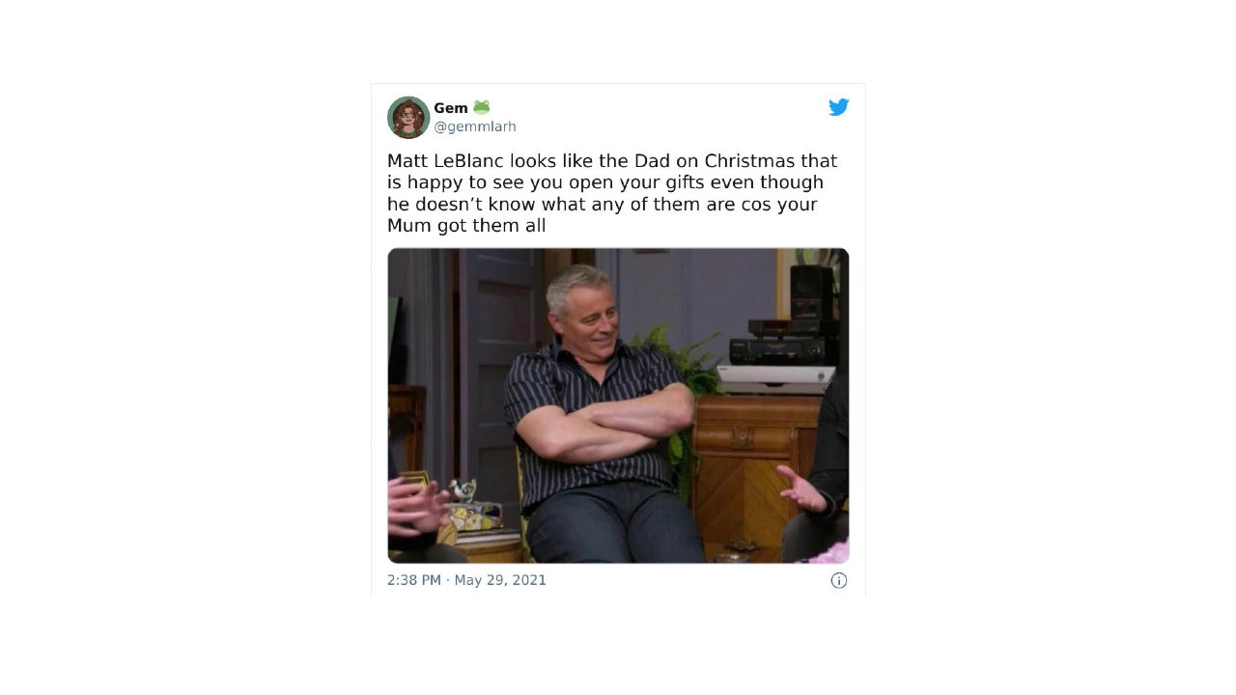Open the 2:38 PM timestamp link
1236x695 pixels.
point(414,580)
